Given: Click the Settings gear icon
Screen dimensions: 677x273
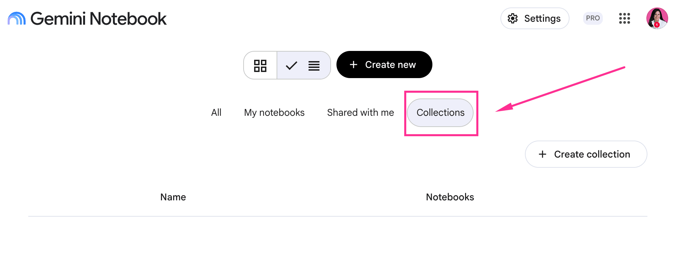Looking at the screenshot, I should 513,18.
